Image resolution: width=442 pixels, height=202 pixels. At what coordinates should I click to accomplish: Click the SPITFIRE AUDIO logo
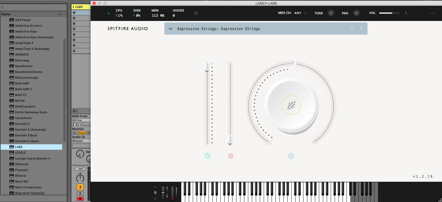[x=128, y=29]
